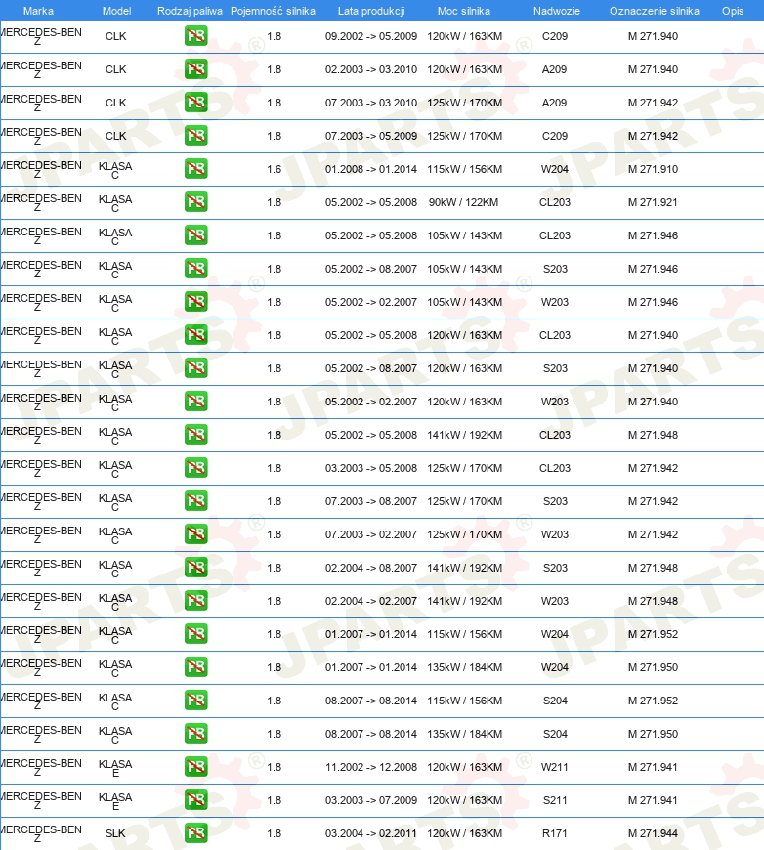Select engine code M 271.910
This screenshot has width=764, height=850.
point(653,169)
